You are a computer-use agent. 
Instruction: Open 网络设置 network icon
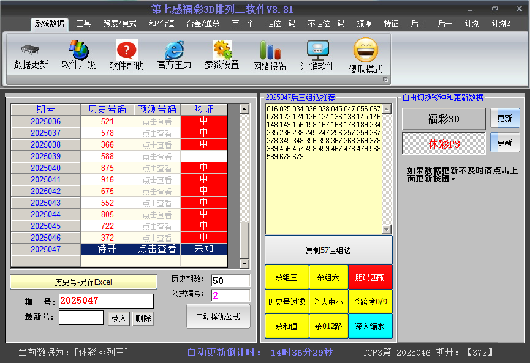270,50
